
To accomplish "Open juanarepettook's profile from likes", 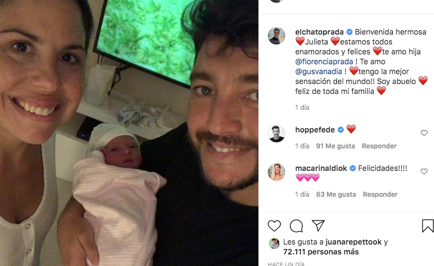I will tap(353, 242).
